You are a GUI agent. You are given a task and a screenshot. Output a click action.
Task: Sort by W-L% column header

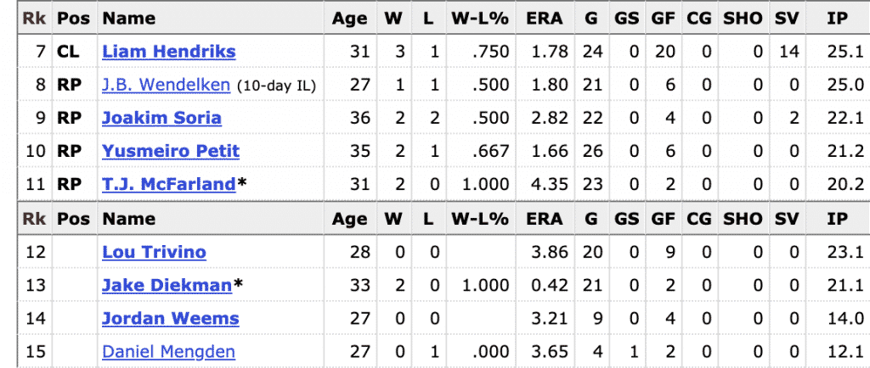(x=479, y=18)
